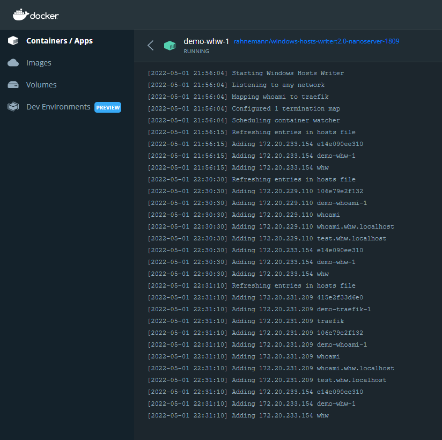Click the 'Mapping whoami to traefik' log line
This screenshot has width=442, height=440.
coord(238,97)
